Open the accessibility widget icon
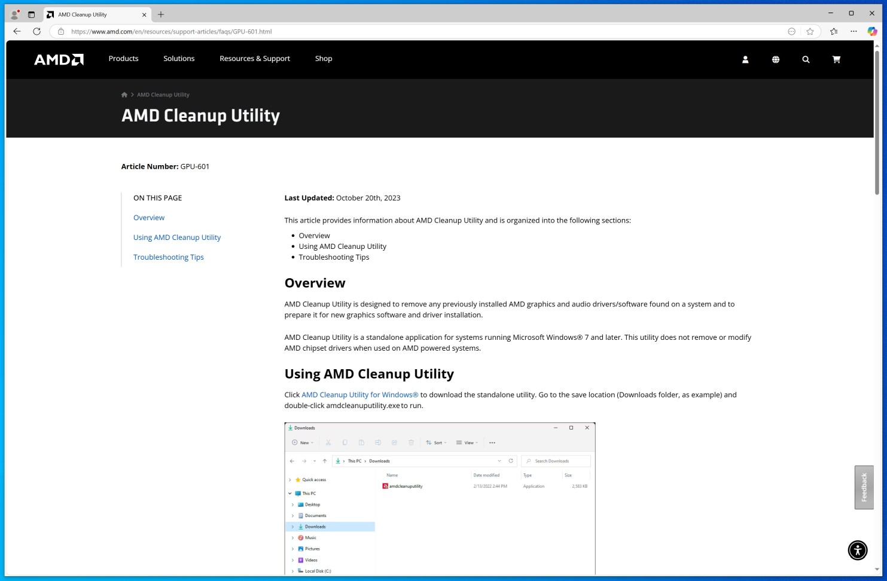The width and height of the screenshot is (887, 581). coord(858,550)
